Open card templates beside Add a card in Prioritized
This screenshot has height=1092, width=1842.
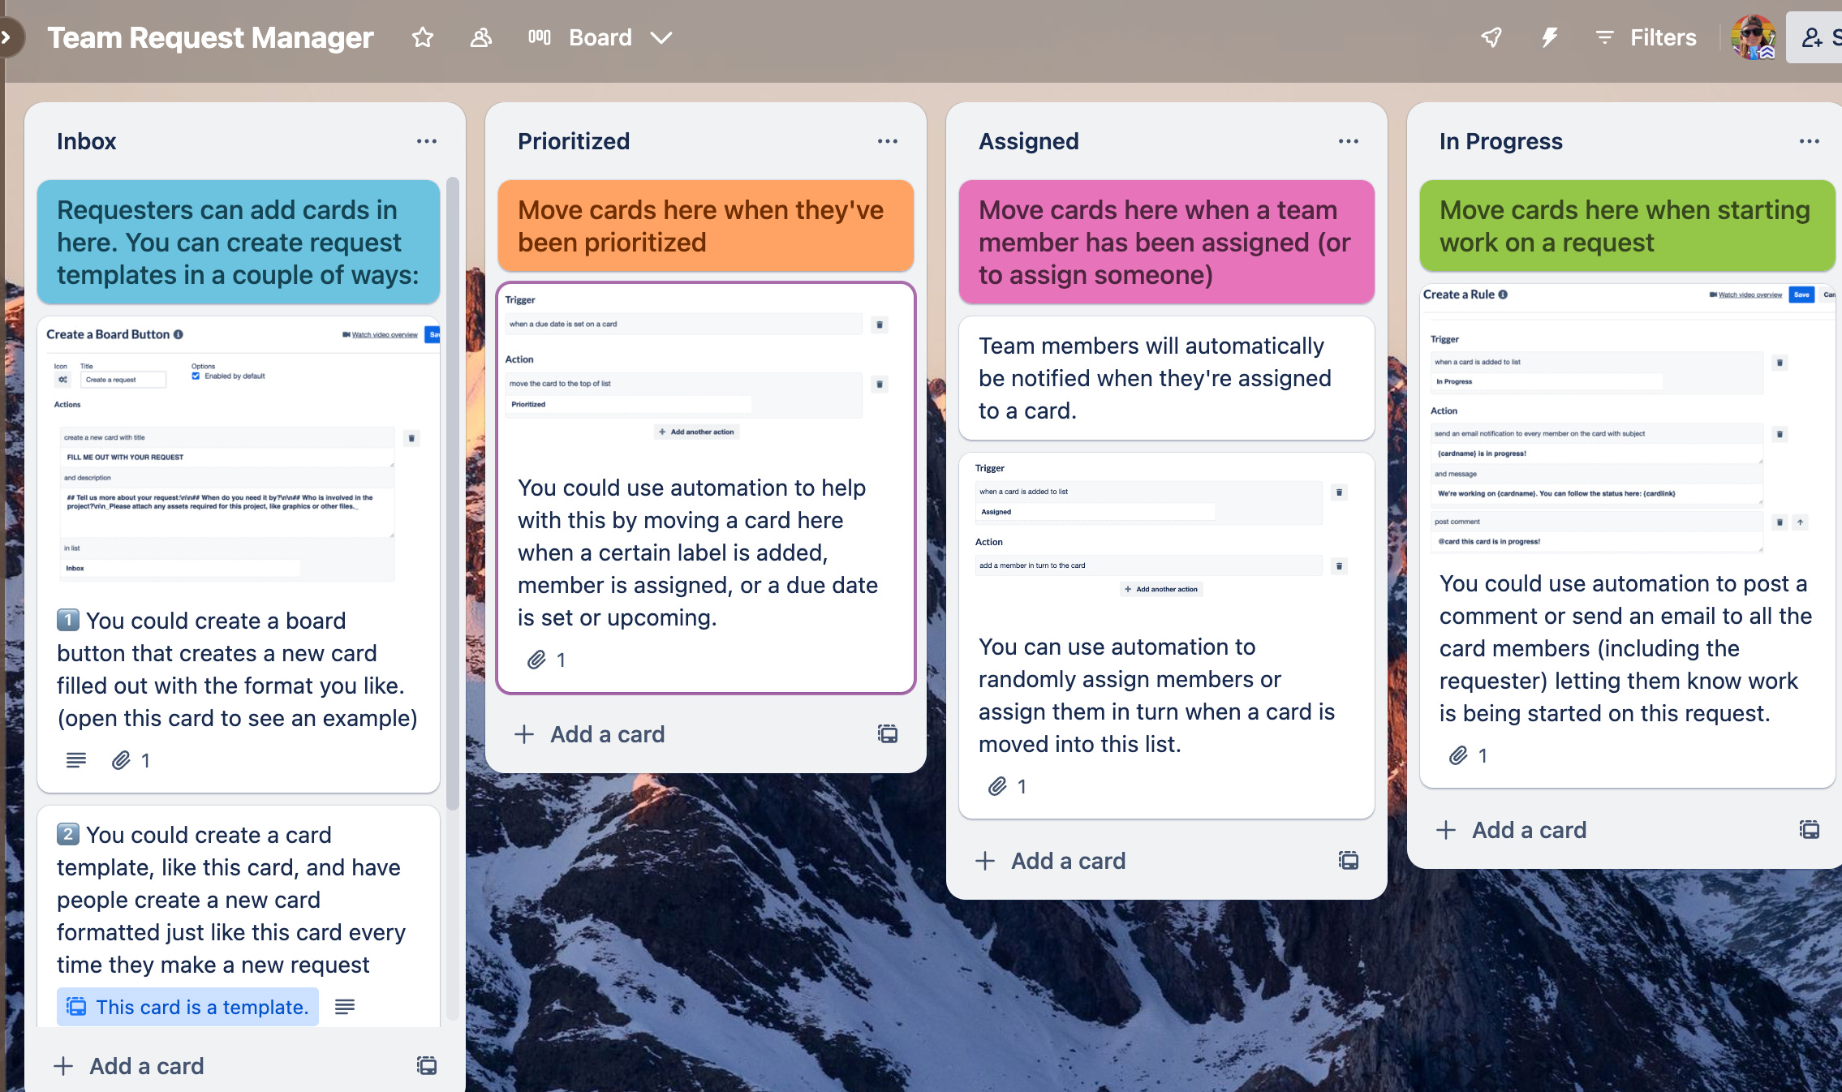(x=888, y=734)
